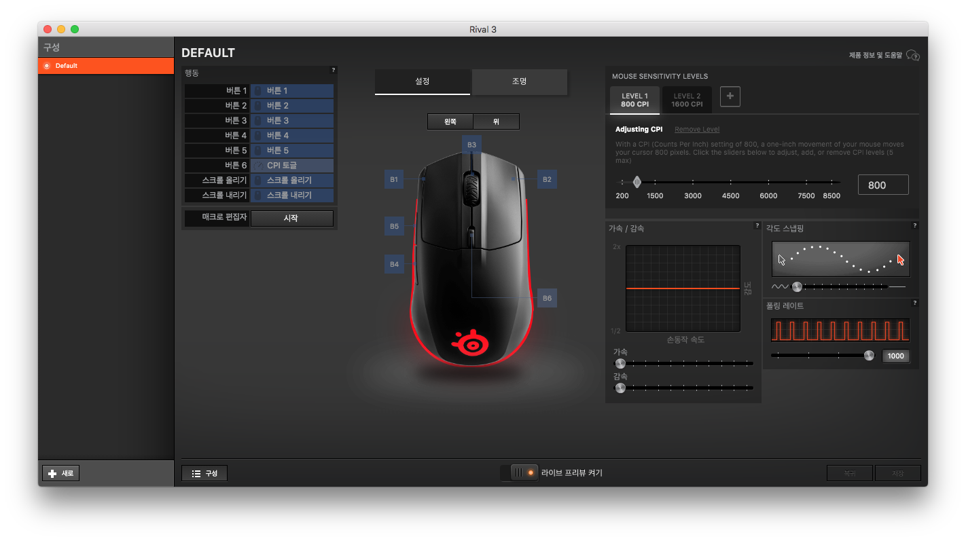Image resolution: width=966 pixels, height=541 pixels.
Task: Click 제품 정보 및 도움말 text
Action: tap(876, 55)
